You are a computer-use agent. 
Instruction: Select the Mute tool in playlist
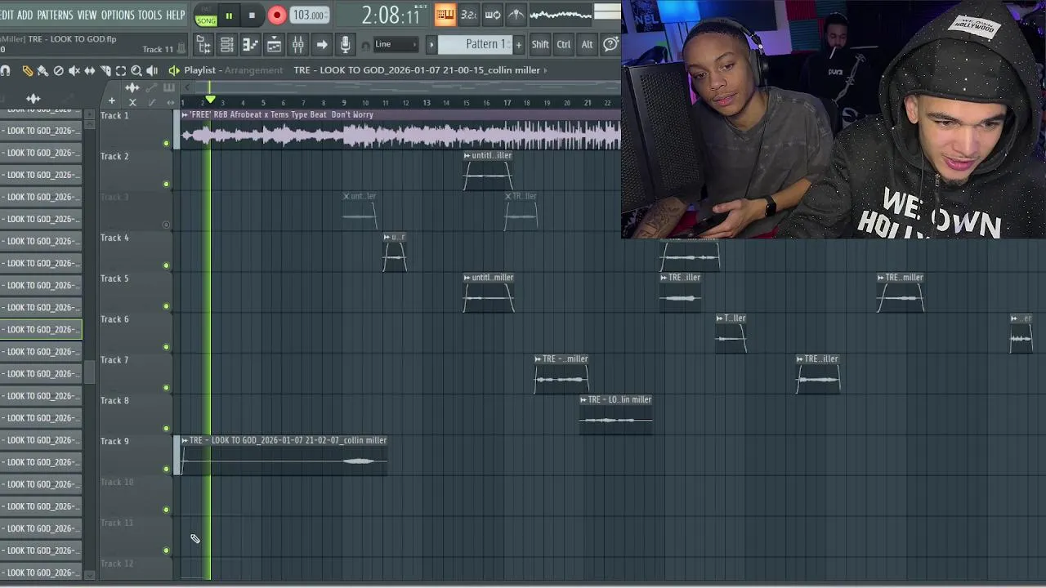pyautogui.click(x=74, y=71)
